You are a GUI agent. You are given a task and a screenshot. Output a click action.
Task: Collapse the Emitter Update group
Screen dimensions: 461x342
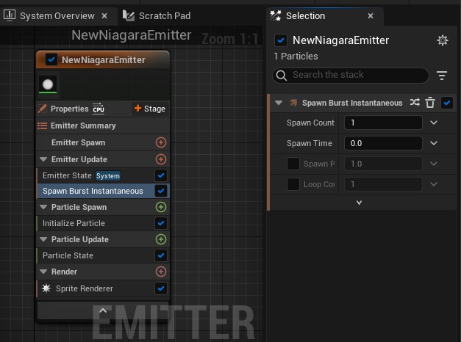click(x=43, y=159)
